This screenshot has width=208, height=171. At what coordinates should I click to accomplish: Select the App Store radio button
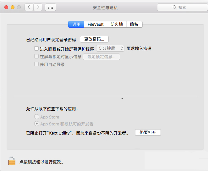click(x=37, y=117)
